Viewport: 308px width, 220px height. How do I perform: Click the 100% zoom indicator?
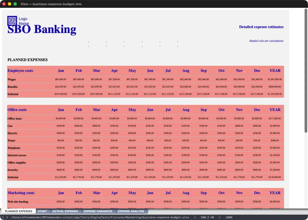(229, 217)
